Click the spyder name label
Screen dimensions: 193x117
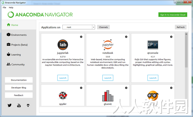pos(63,104)
